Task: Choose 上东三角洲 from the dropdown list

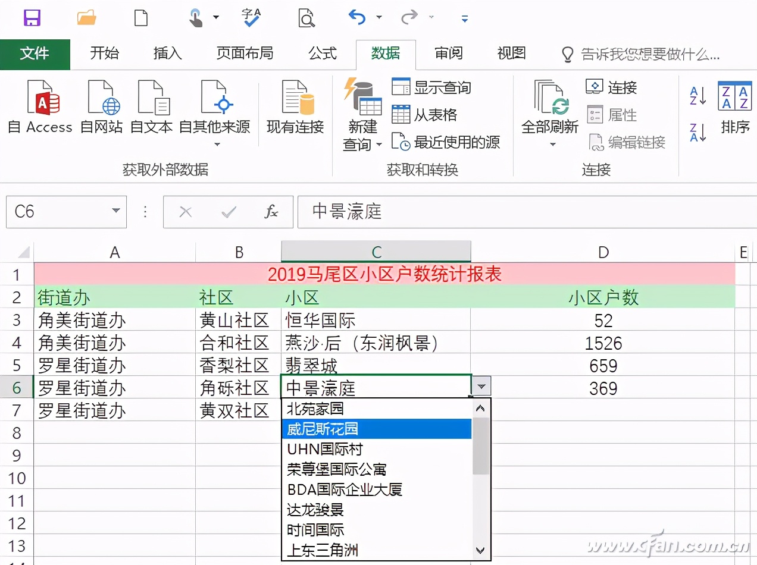Action: point(377,550)
